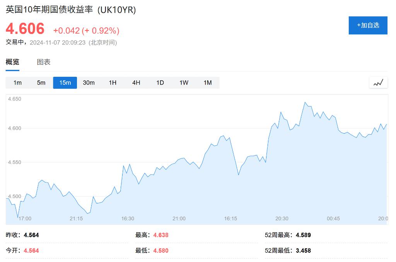Switch to the 概览 tab

tap(12, 62)
